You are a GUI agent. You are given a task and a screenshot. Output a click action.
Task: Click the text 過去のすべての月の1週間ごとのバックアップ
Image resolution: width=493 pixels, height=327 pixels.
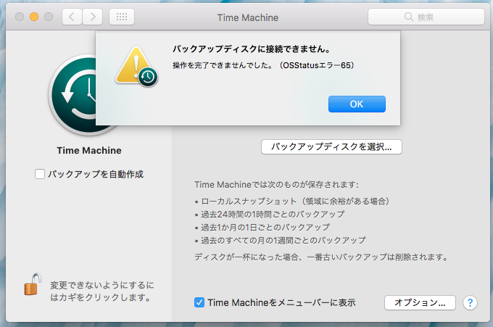point(283,241)
